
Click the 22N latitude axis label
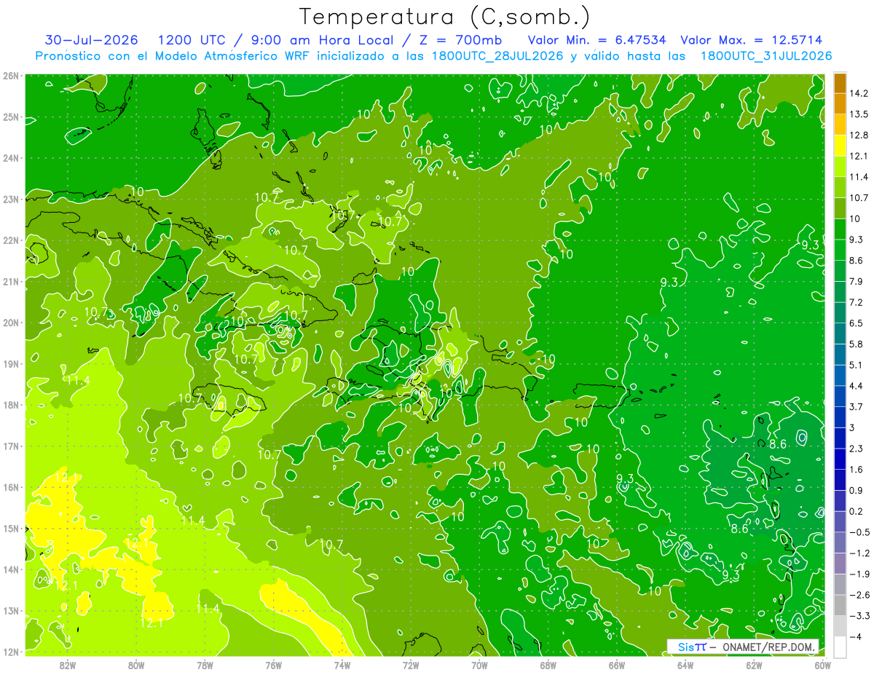[10, 240]
